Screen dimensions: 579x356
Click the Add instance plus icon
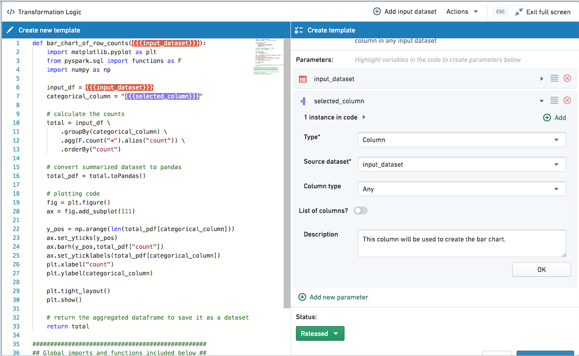pos(547,118)
